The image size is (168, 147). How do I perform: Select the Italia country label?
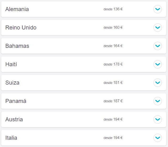click(11, 138)
